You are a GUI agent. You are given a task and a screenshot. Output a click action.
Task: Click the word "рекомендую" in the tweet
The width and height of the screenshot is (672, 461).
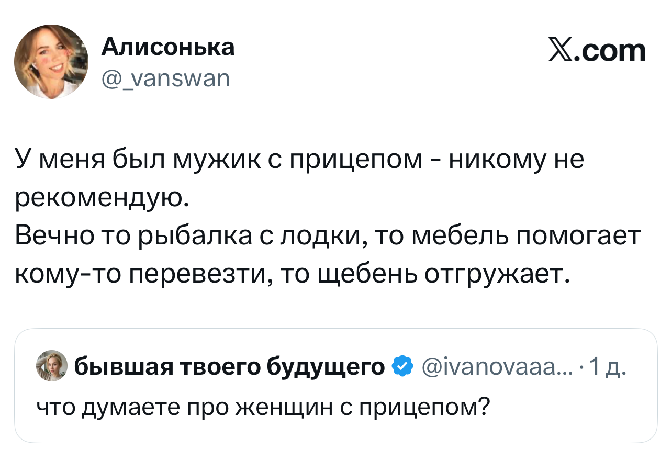tap(99, 197)
